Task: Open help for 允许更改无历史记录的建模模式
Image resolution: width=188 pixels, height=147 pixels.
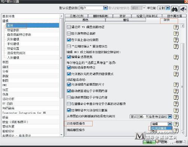Action: pyautogui.click(x=176, y=74)
